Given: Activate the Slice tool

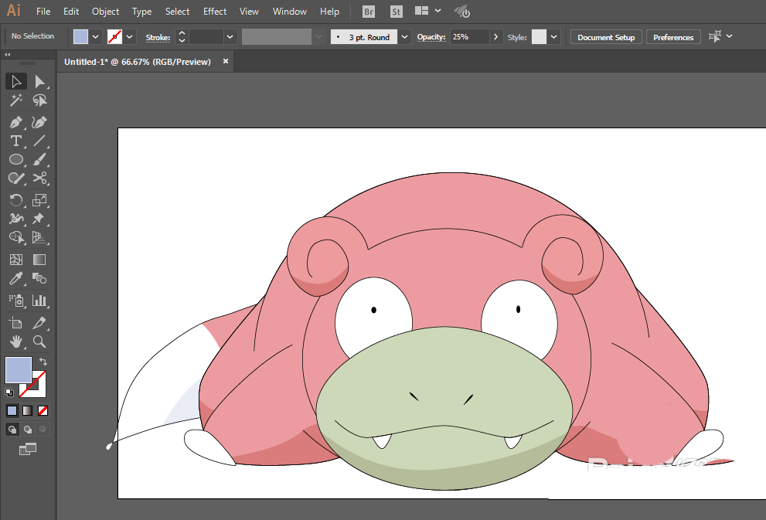Looking at the screenshot, I should 39,323.
